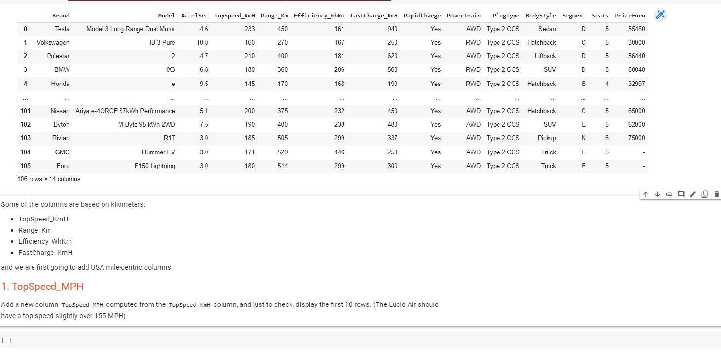Delete the cell with the trash icon
Screen dimensions: 721x355
pos(716,194)
